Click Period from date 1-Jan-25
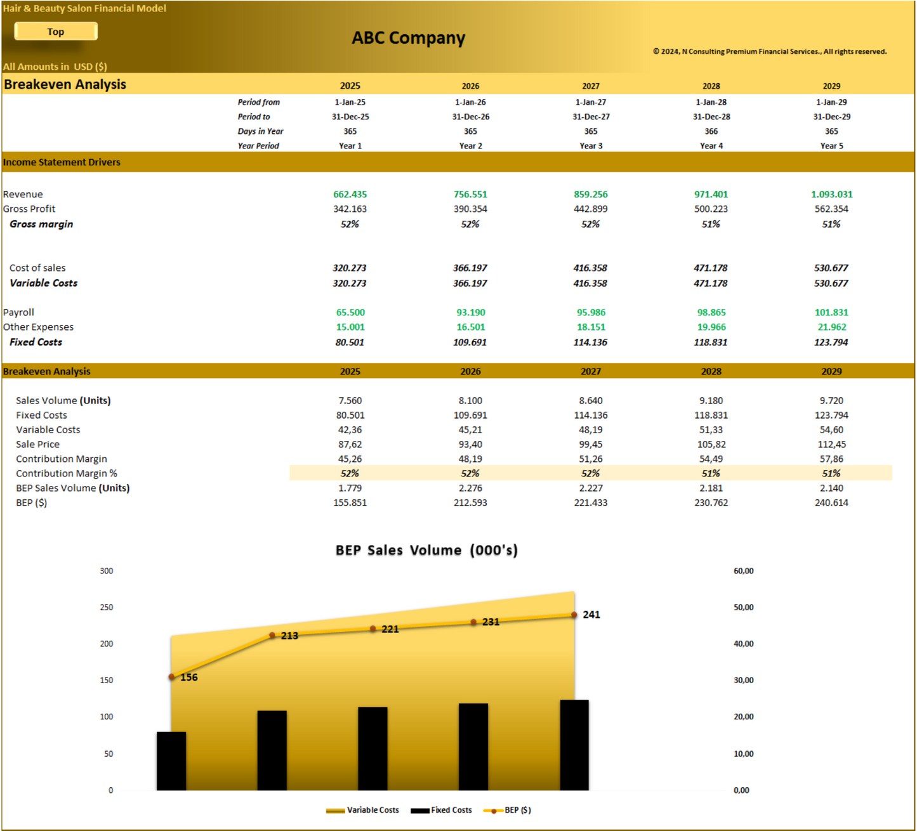The image size is (917, 831). 350,102
